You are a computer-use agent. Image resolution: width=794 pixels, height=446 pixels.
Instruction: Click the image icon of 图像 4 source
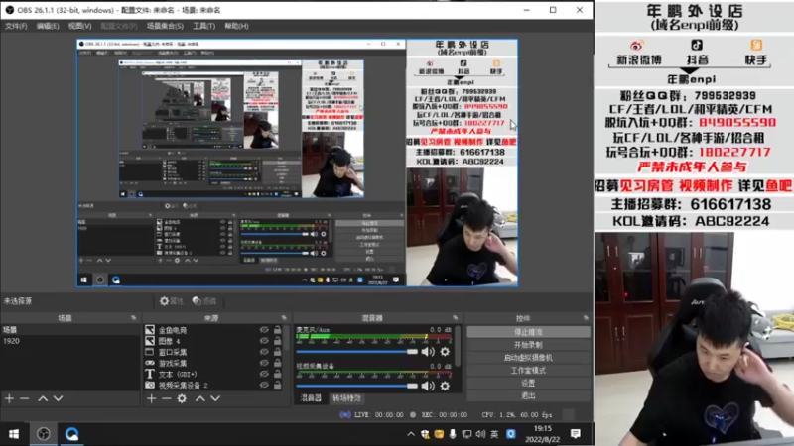point(150,341)
